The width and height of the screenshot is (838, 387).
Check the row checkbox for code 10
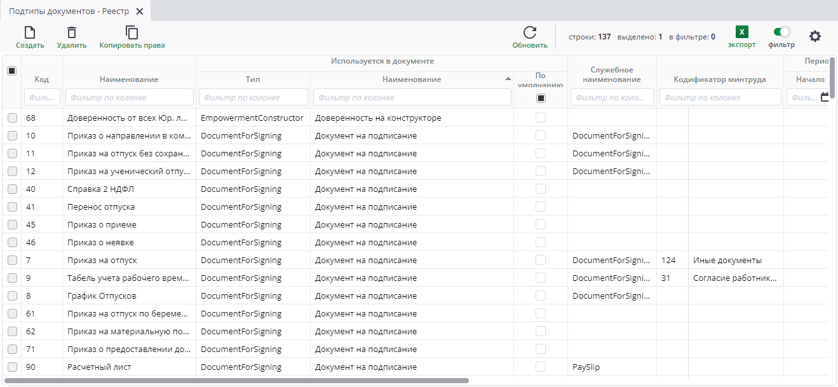12,135
